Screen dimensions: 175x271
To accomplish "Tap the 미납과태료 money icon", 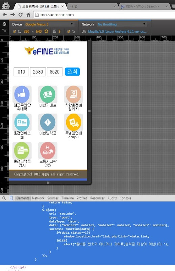I will pos(48,95).
